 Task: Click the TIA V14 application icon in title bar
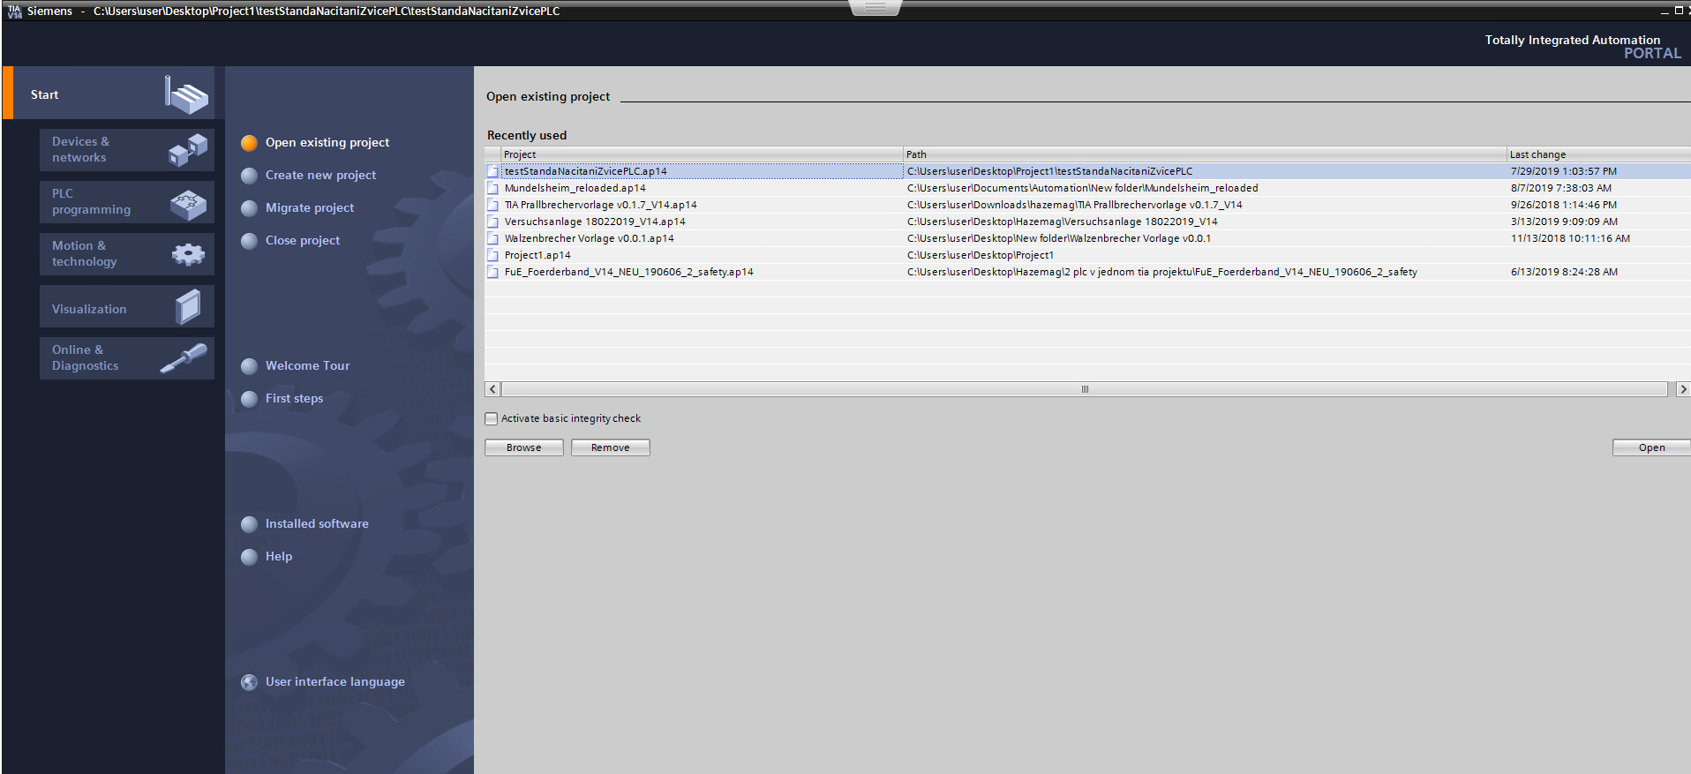click(14, 11)
